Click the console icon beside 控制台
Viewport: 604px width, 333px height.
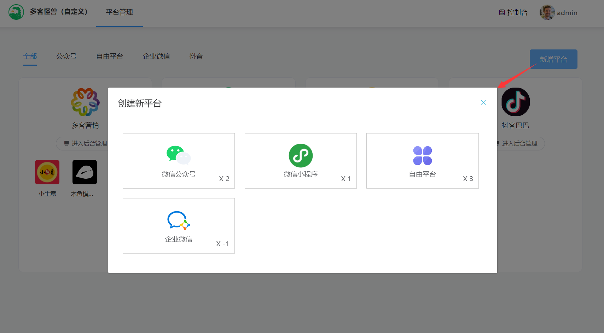[502, 12]
